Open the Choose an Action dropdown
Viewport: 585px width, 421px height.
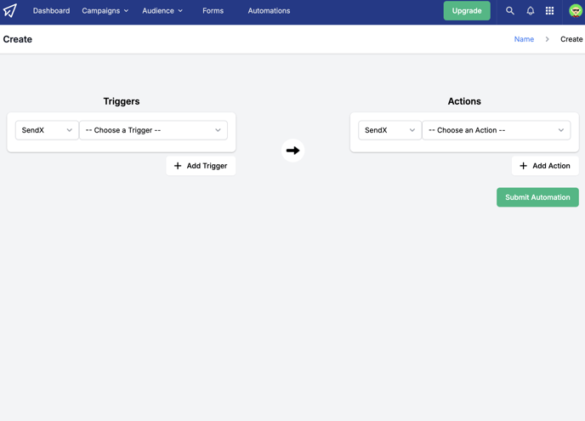497,130
